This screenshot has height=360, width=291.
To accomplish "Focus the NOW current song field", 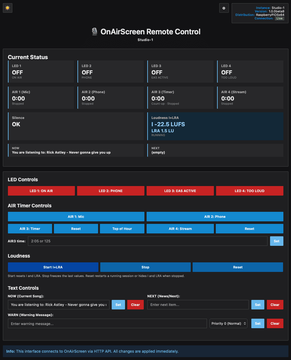I will pos(59,305).
